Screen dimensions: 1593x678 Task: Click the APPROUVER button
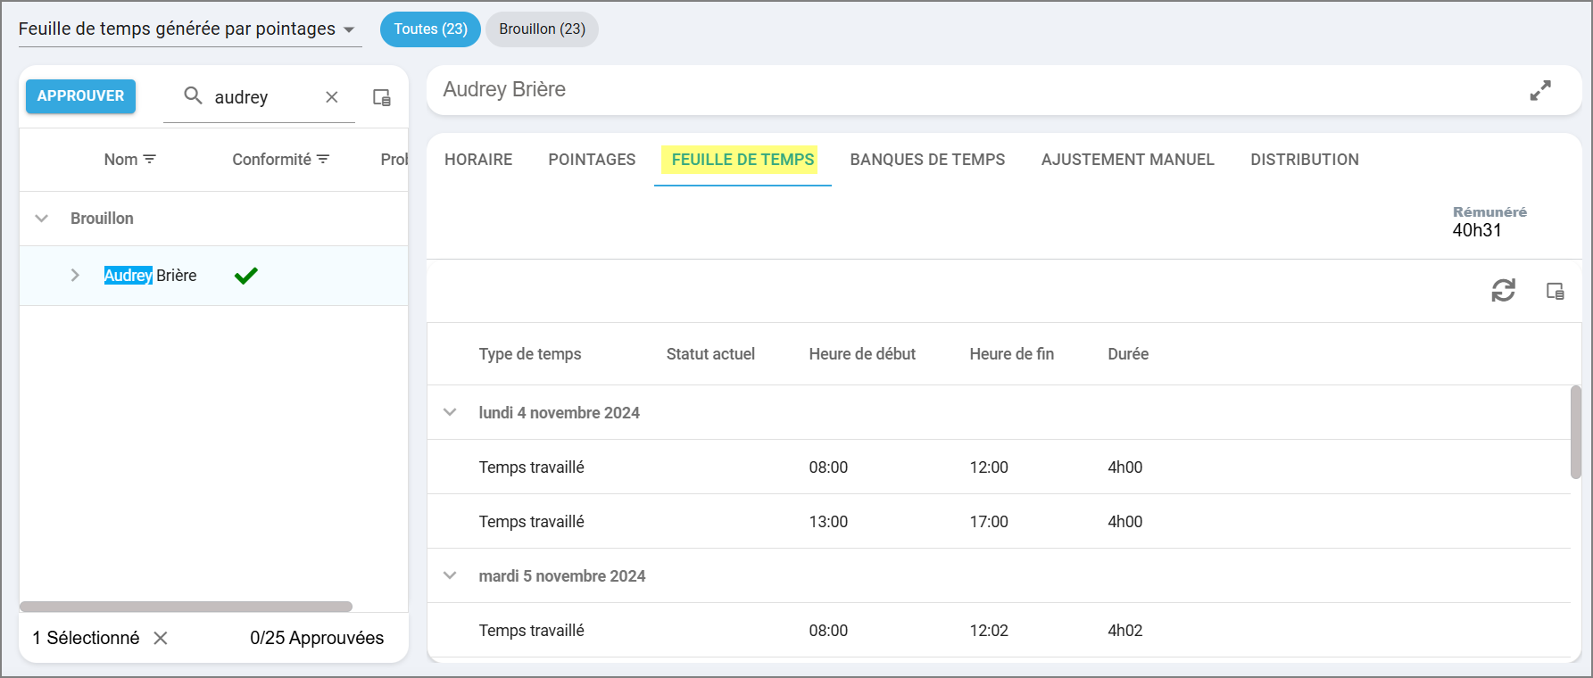point(80,96)
